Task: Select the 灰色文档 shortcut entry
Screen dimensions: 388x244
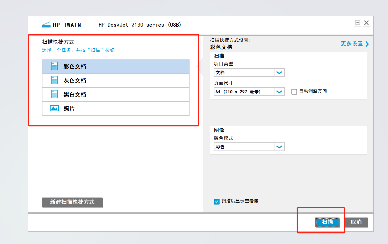Action: pos(116,81)
